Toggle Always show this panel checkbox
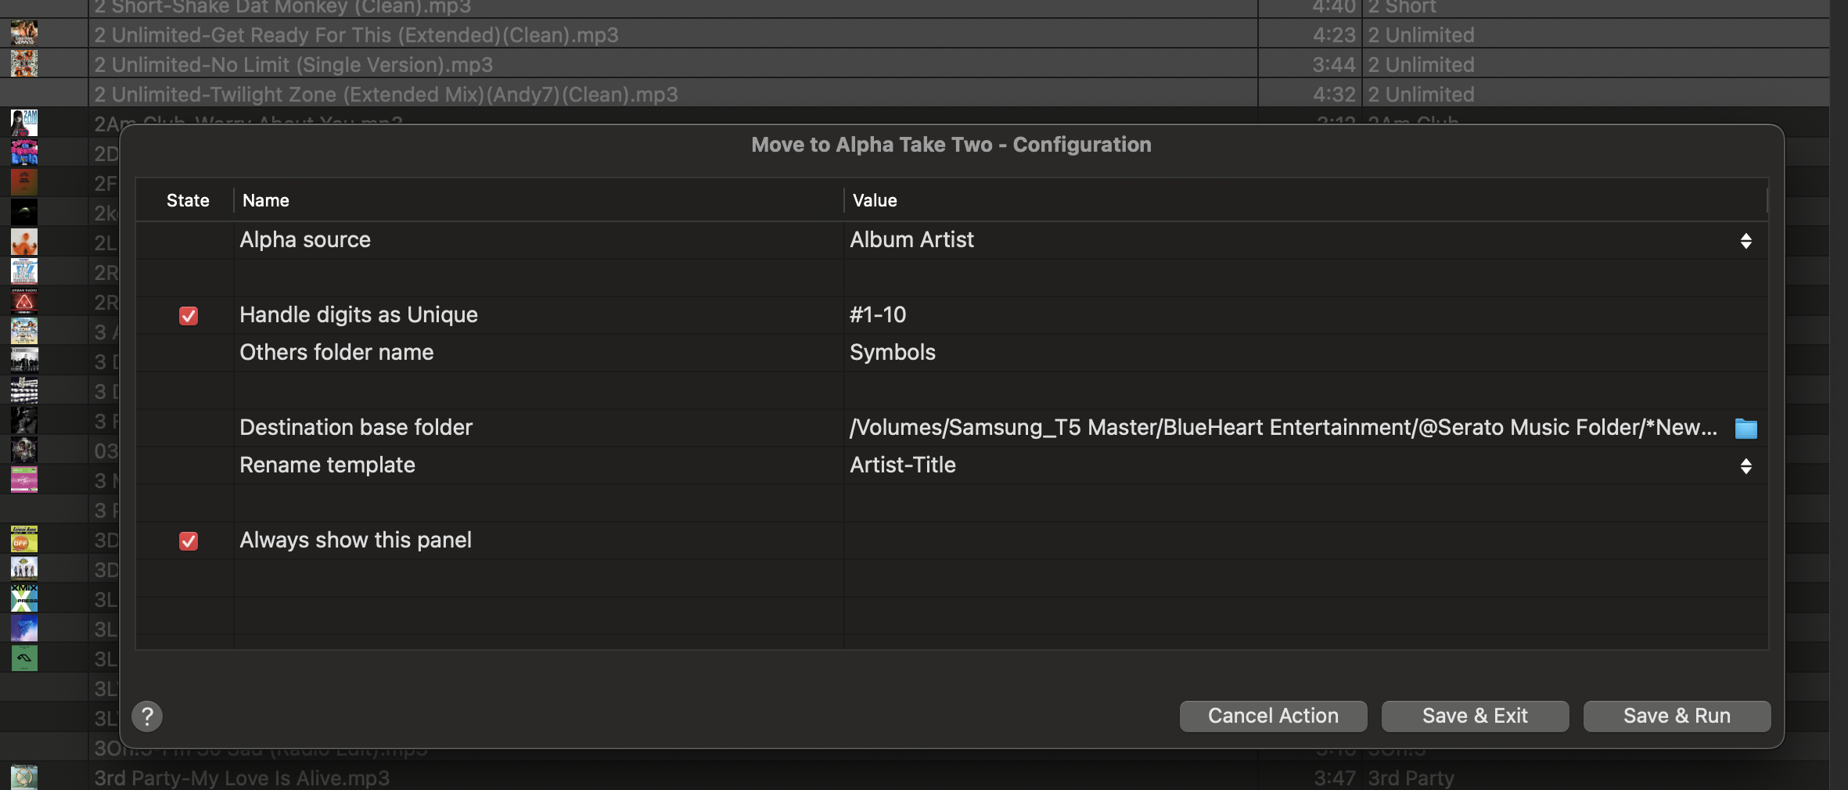The width and height of the screenshot is (1848, 790). coord(189,541)
